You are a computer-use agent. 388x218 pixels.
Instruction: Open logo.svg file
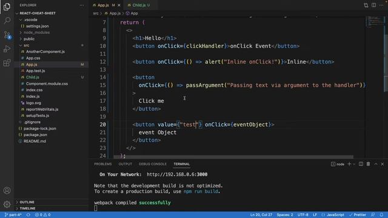point(33,103)
